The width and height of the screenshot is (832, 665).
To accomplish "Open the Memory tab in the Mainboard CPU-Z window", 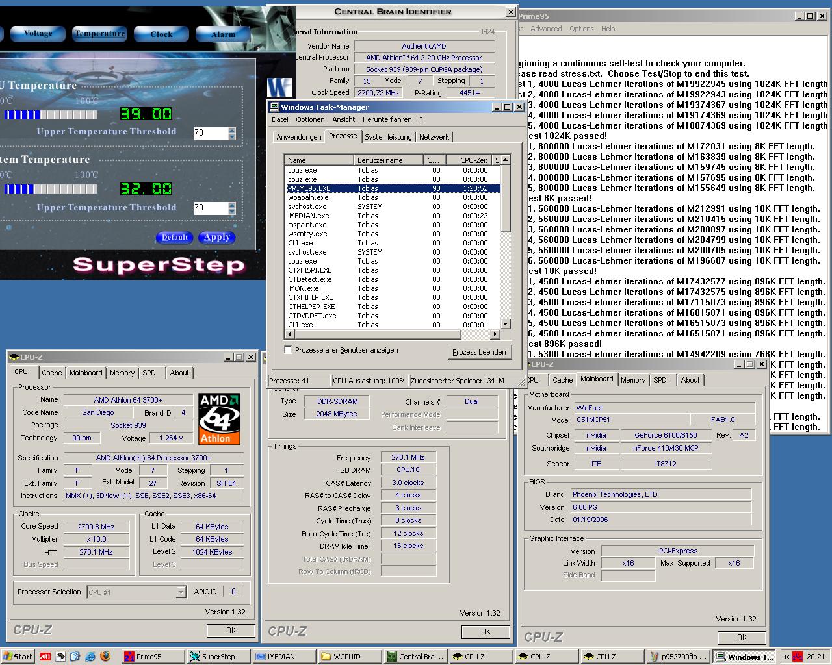I will tap(632, 380).
